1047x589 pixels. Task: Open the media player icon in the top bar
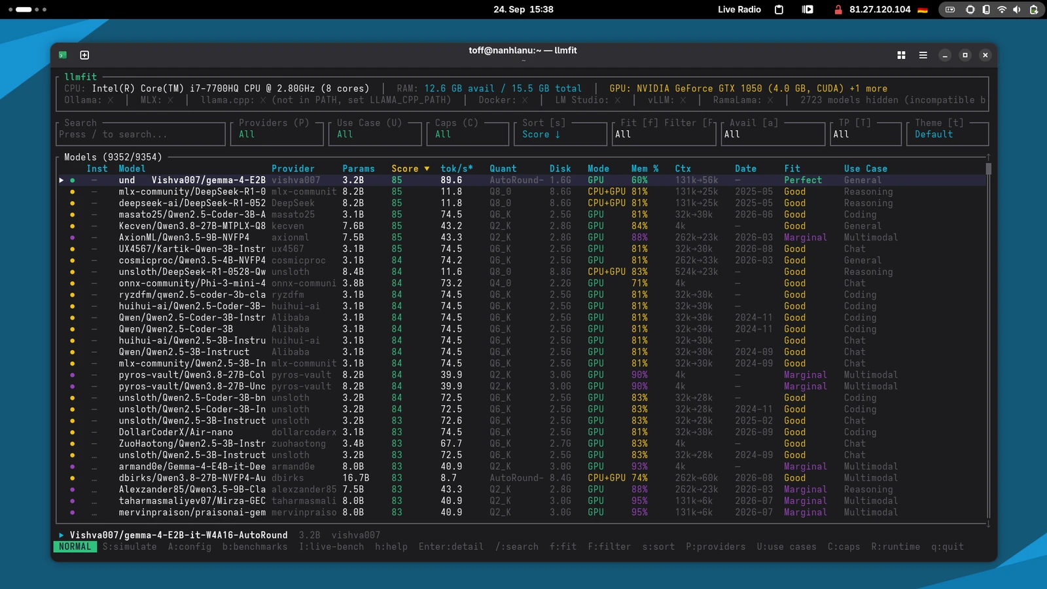pos(807,10)
